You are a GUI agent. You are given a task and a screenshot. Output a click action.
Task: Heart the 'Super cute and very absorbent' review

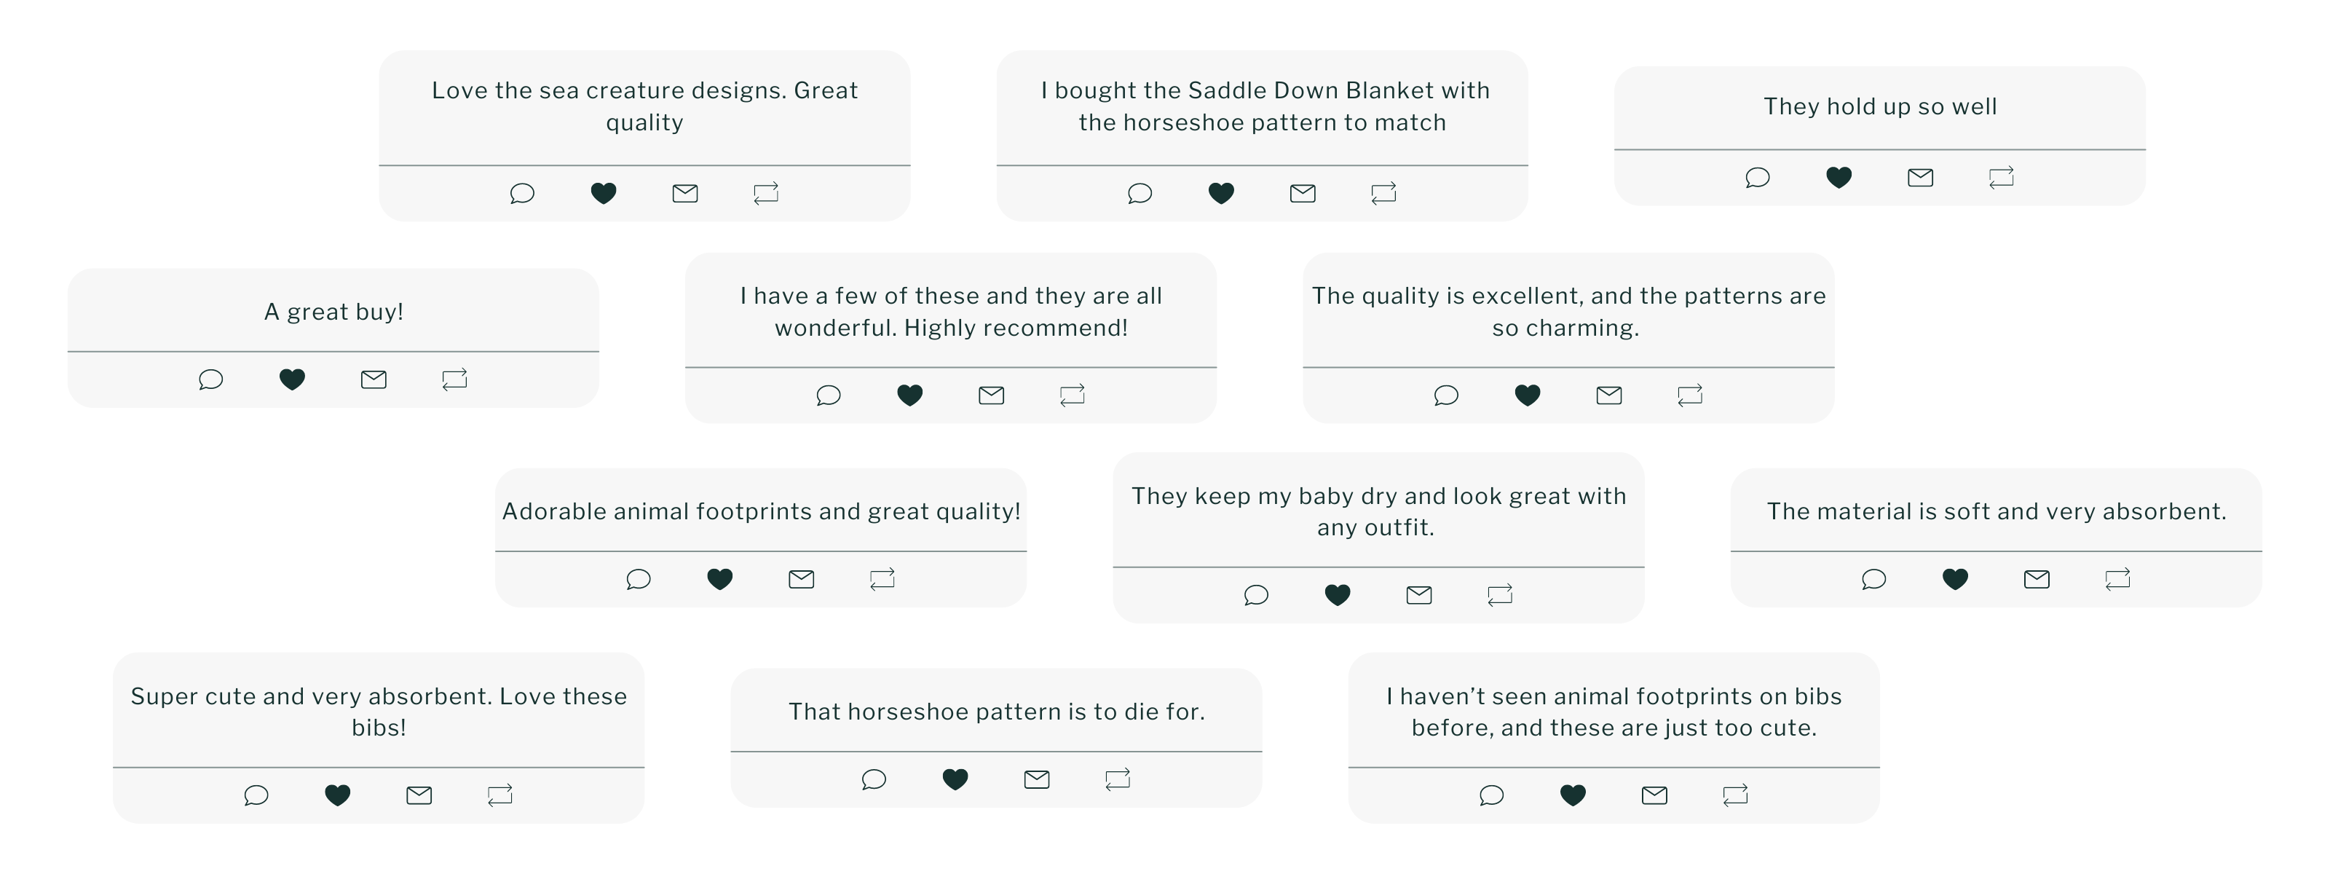click(x=337, y=795)
